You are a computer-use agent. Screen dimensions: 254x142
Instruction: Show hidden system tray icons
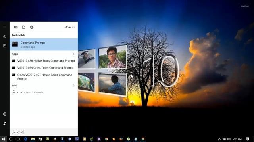coord(219,139)
